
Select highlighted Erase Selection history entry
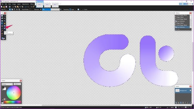coord(182,27)
